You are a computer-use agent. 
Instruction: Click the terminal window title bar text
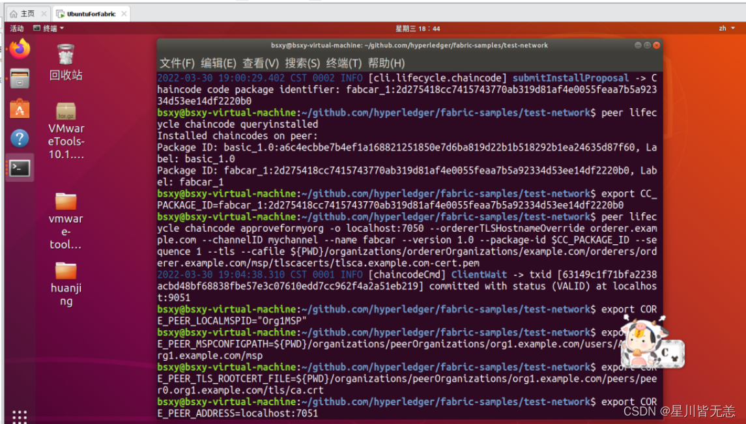(410, 45)
